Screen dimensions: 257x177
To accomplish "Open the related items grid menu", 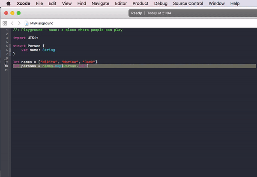I will [5, 23].
